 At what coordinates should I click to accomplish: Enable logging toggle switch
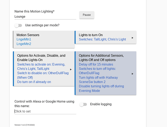pos(83,104)
